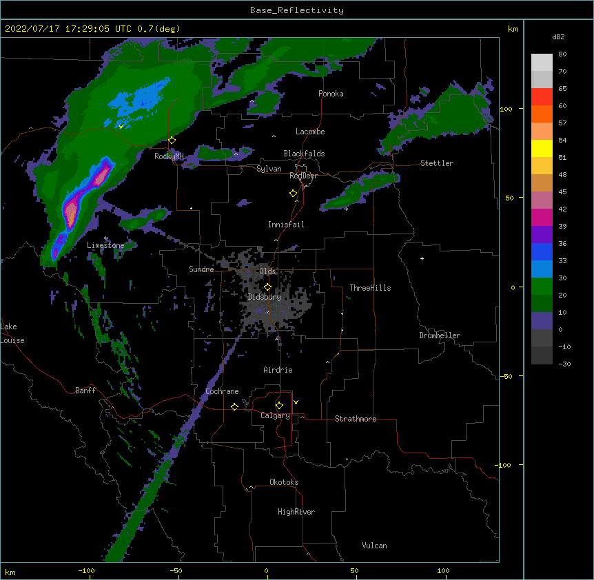The image size is (594, 580).
Task: Click the Sylvan label on map
Action: (x=269, y=169)
